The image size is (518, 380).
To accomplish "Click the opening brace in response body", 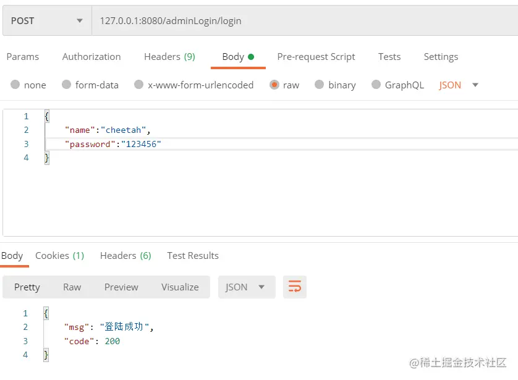I will point(46,313).
